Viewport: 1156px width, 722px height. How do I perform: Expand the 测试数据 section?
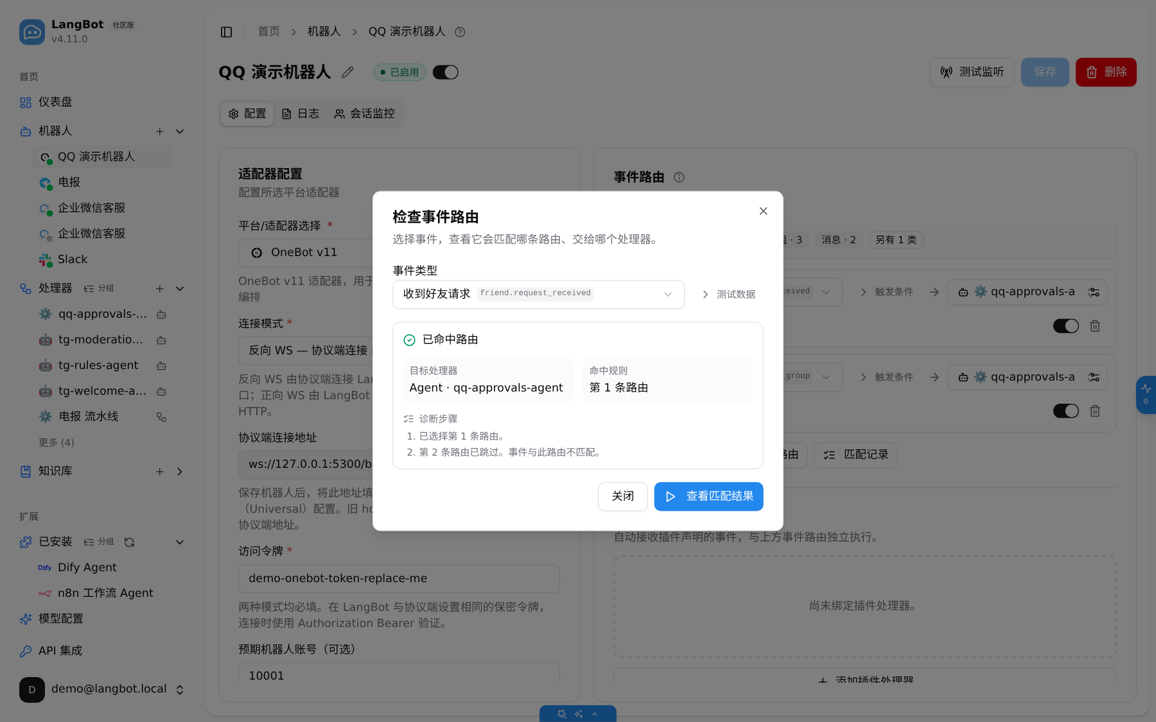click(x=728, y=294)
